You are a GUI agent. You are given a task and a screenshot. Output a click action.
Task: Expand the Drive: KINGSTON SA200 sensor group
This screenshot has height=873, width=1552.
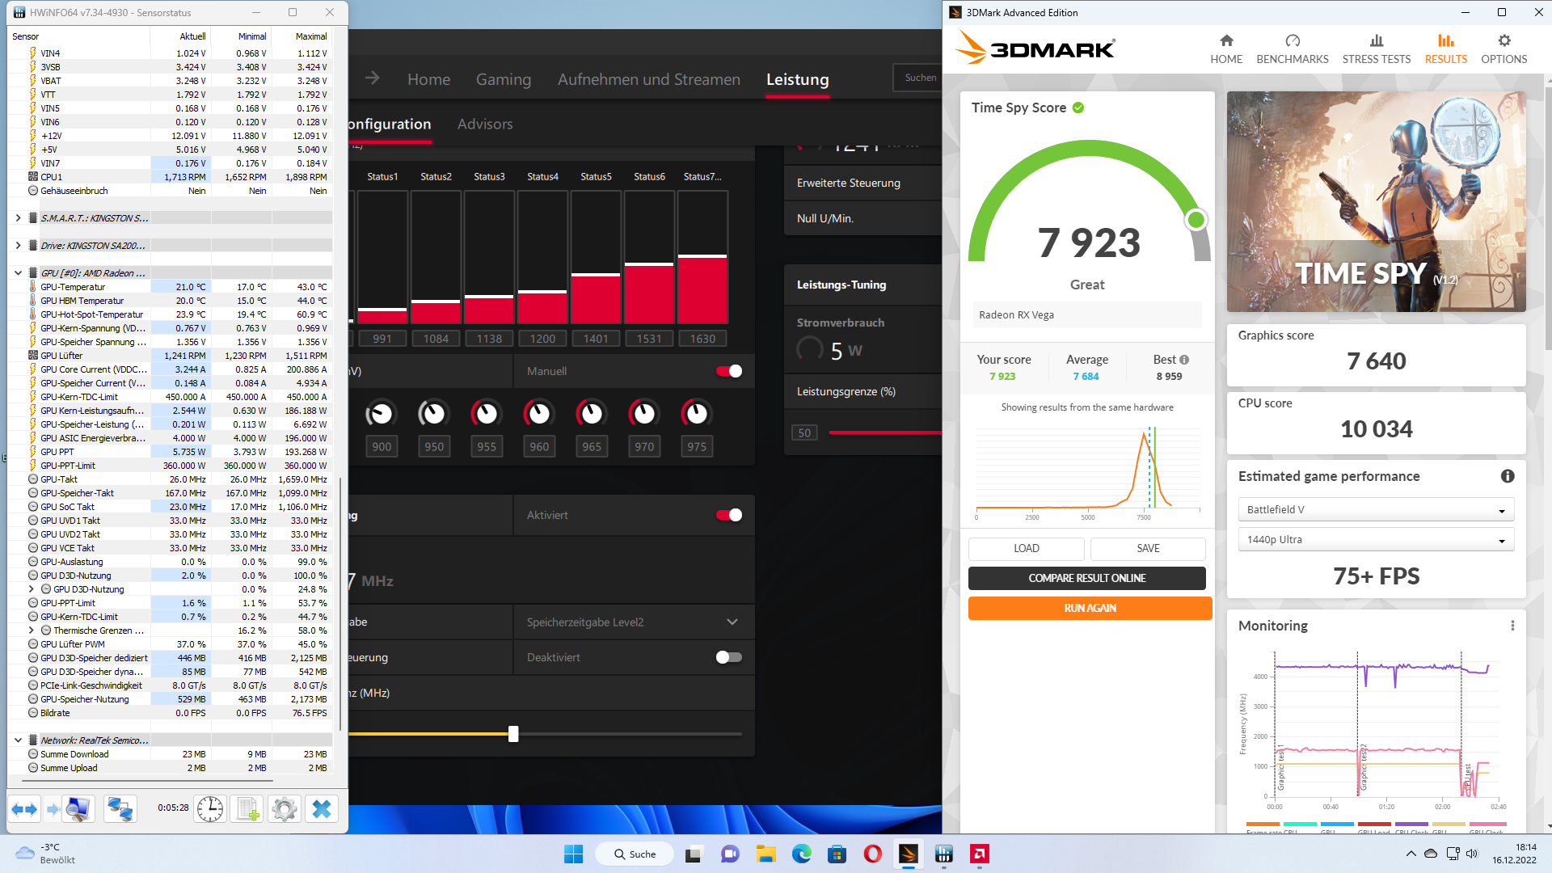click(18, 246)
